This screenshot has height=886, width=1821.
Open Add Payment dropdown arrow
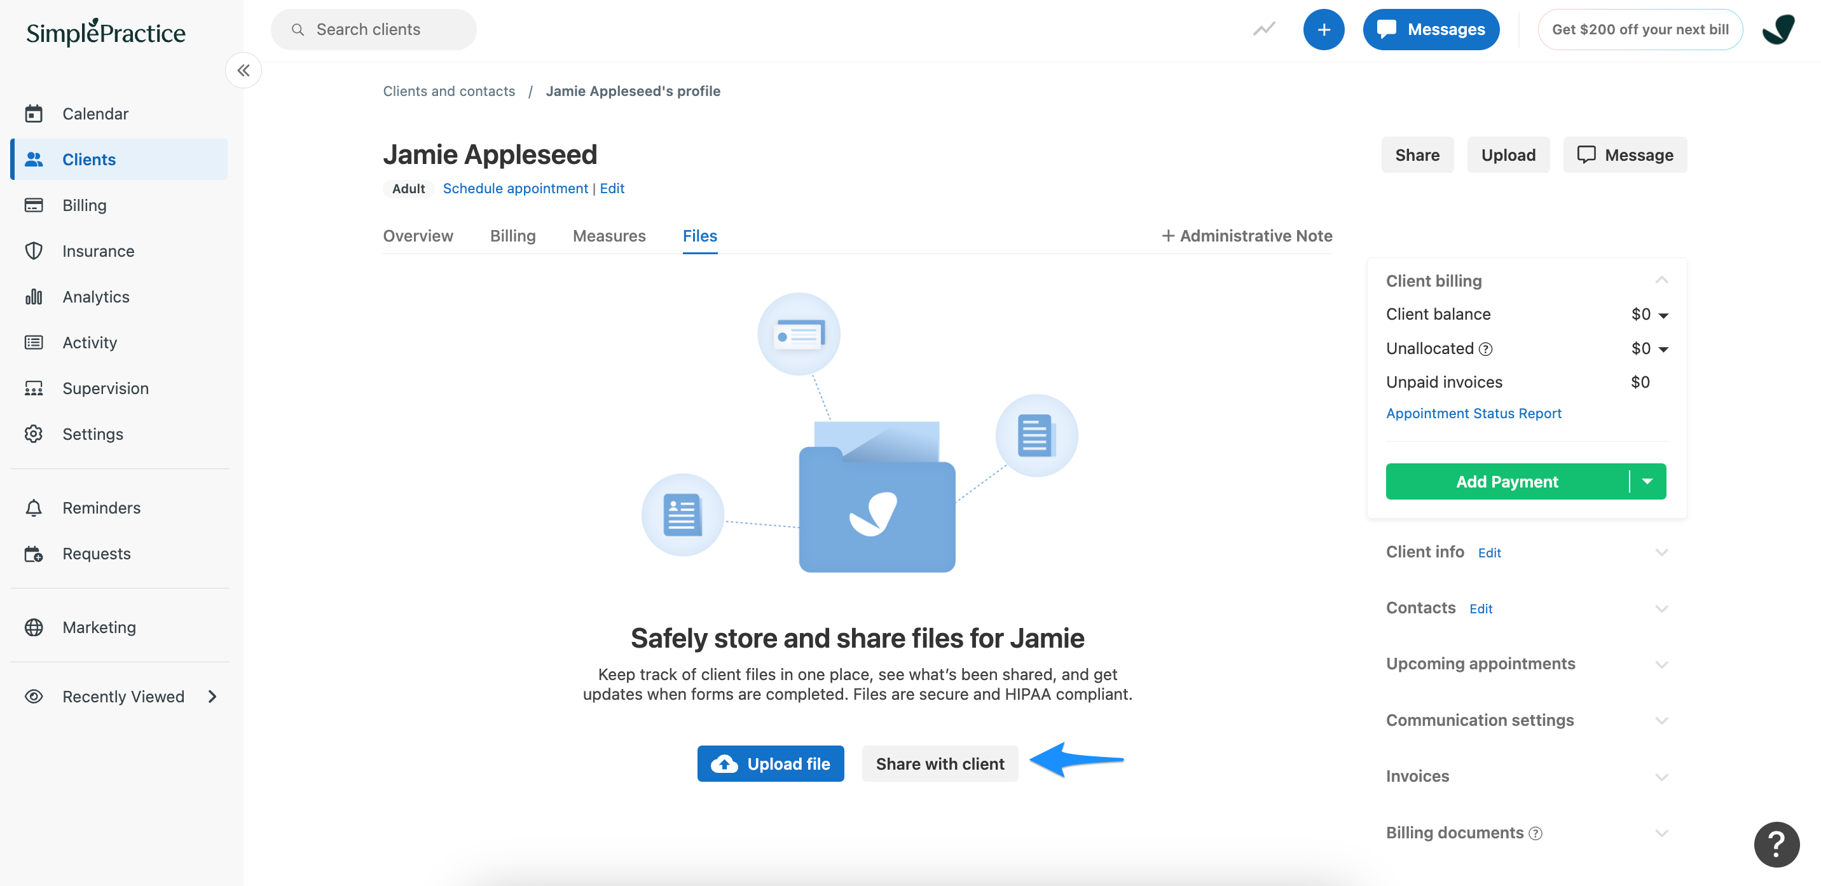(1646, 482)
